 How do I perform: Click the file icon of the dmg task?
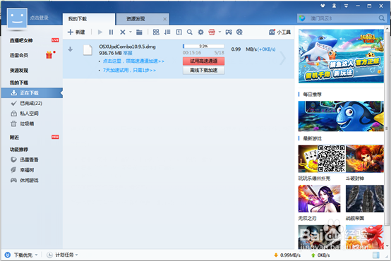(x=88, y=50)
